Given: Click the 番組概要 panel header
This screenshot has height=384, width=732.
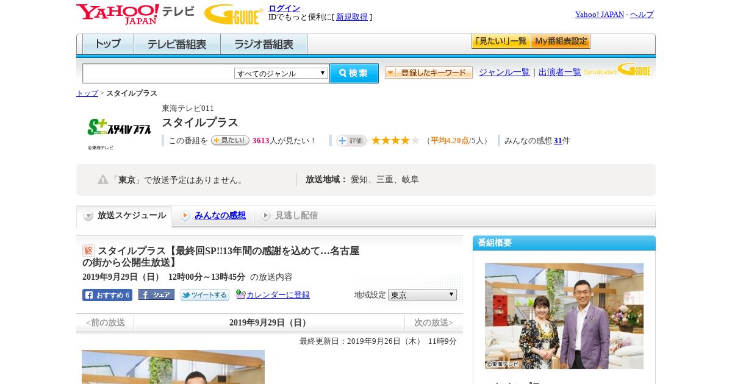Looking at the screenshot, I should [564, 243].
